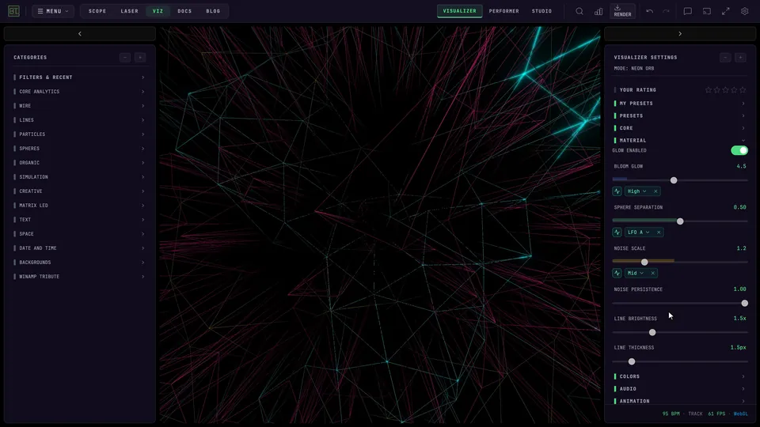Open Filters & Recent category
Image resolution: width=760 pixels, height=427 pixels.
[79, 77]
